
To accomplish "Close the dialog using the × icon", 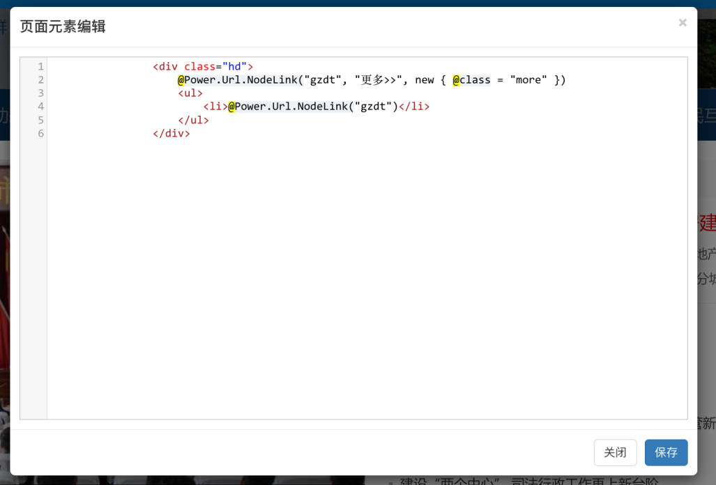I will 682,23.
